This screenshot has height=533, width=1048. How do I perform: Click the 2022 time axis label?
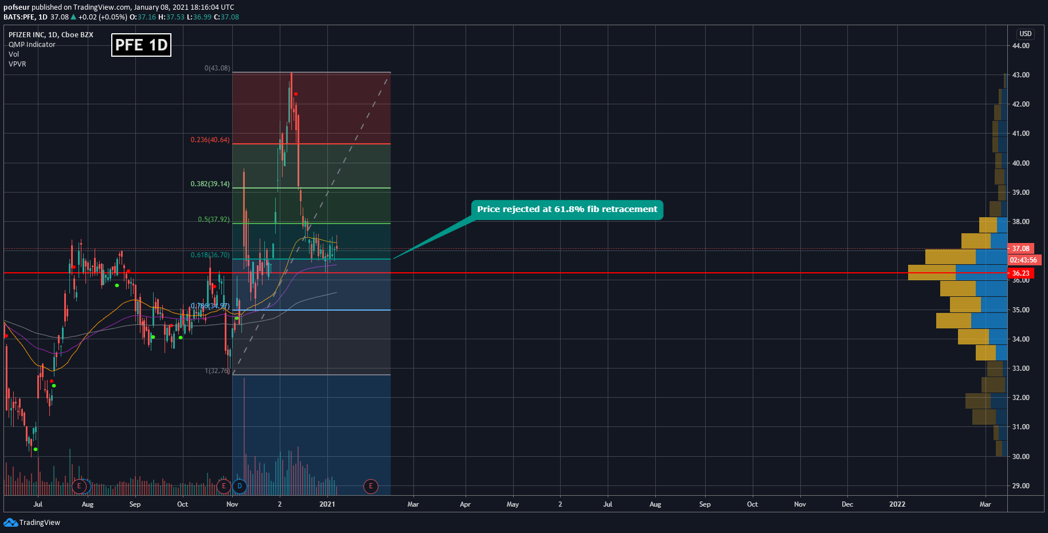[897, 504]
